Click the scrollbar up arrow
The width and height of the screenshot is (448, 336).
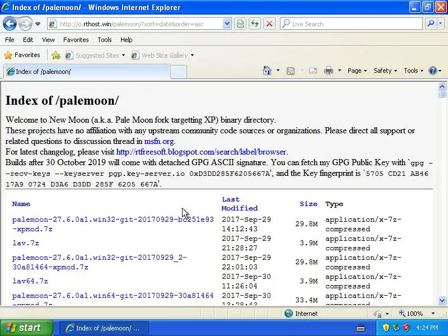pos(442,86)
